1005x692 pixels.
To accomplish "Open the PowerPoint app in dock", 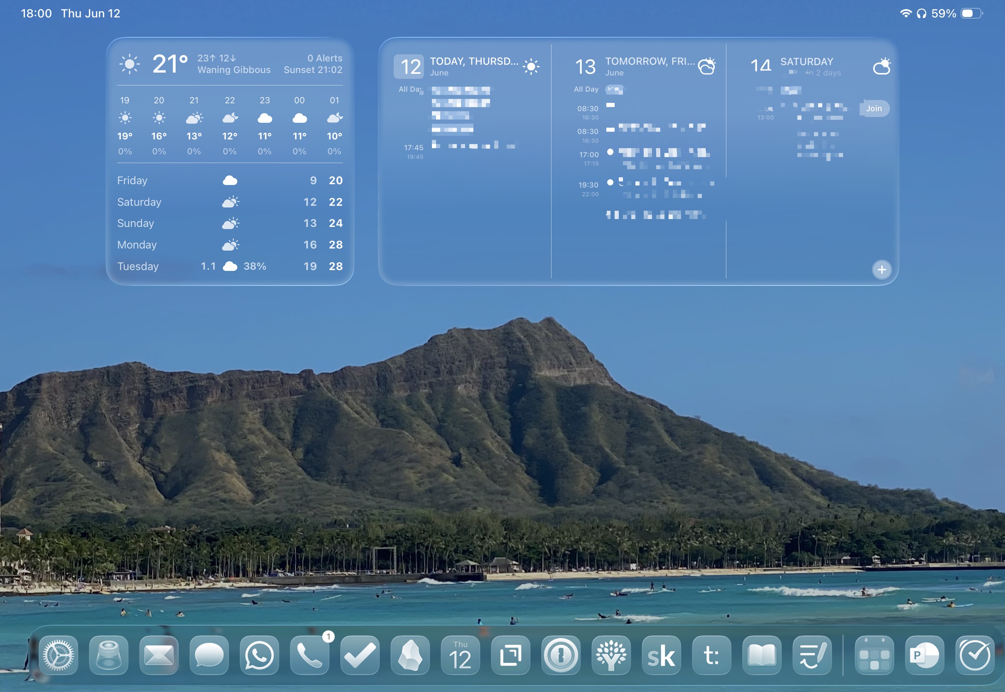I will [924, 655].
